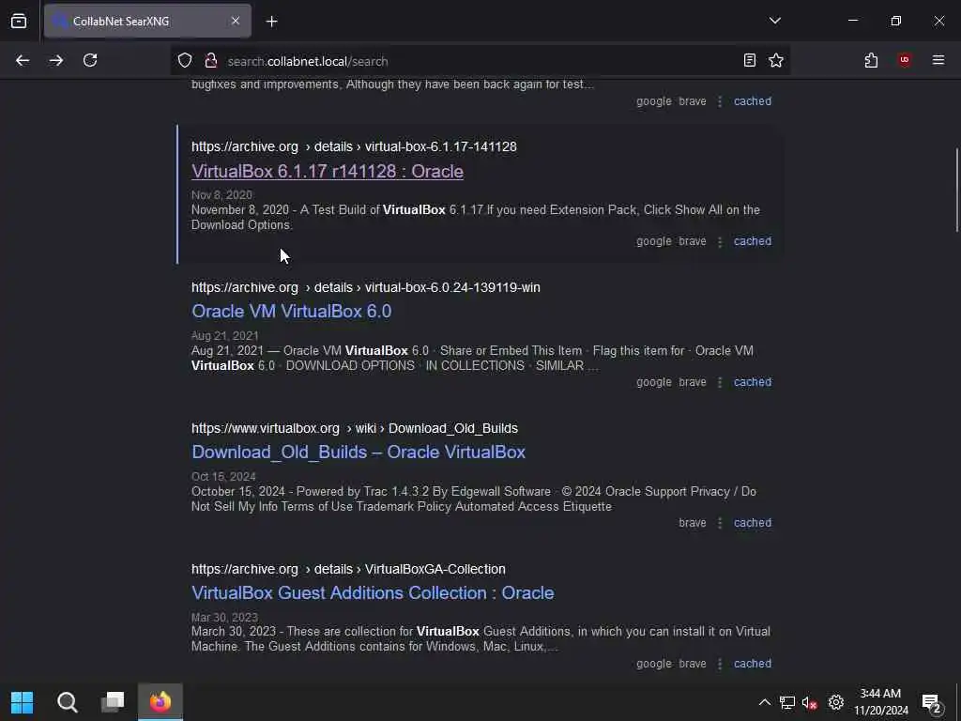Viewport: 961px width, 721px height.
Task: Open cached link for the topmost partial result
Action: (x=753, y=101)
